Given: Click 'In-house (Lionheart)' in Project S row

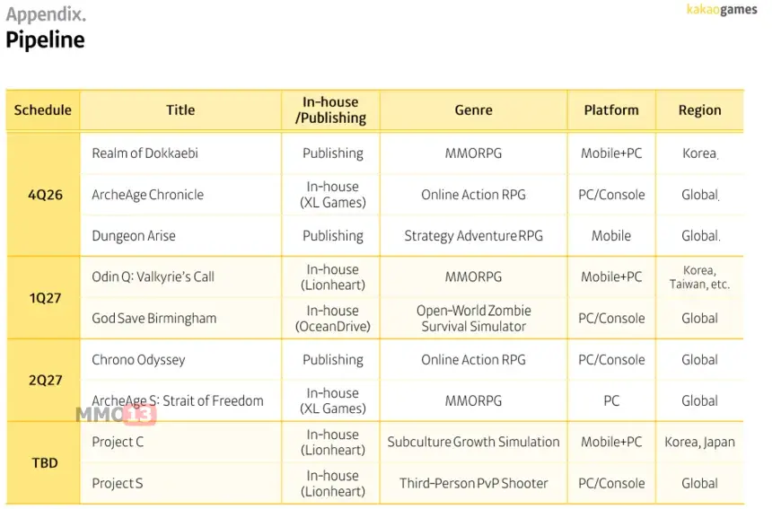Looking at the screenshot, I should tap(333, 483).
